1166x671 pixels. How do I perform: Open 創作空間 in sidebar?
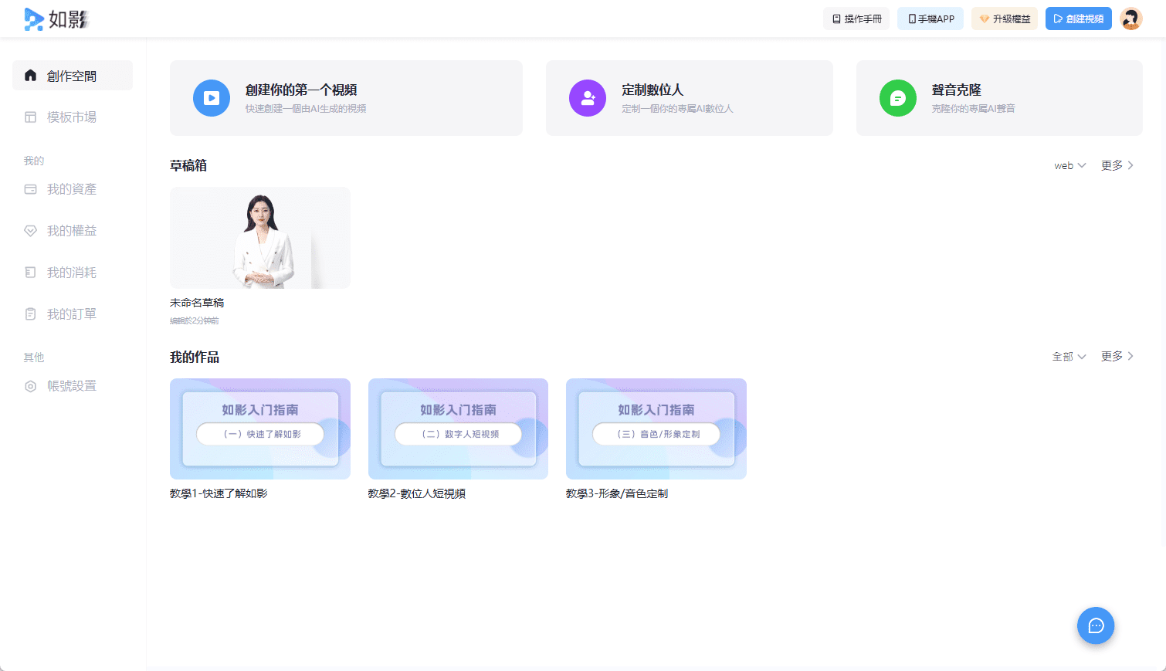(x=73, y=76)
